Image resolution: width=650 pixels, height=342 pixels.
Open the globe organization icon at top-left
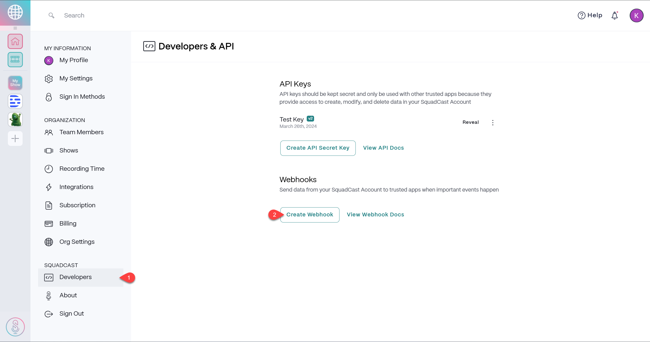15,12
